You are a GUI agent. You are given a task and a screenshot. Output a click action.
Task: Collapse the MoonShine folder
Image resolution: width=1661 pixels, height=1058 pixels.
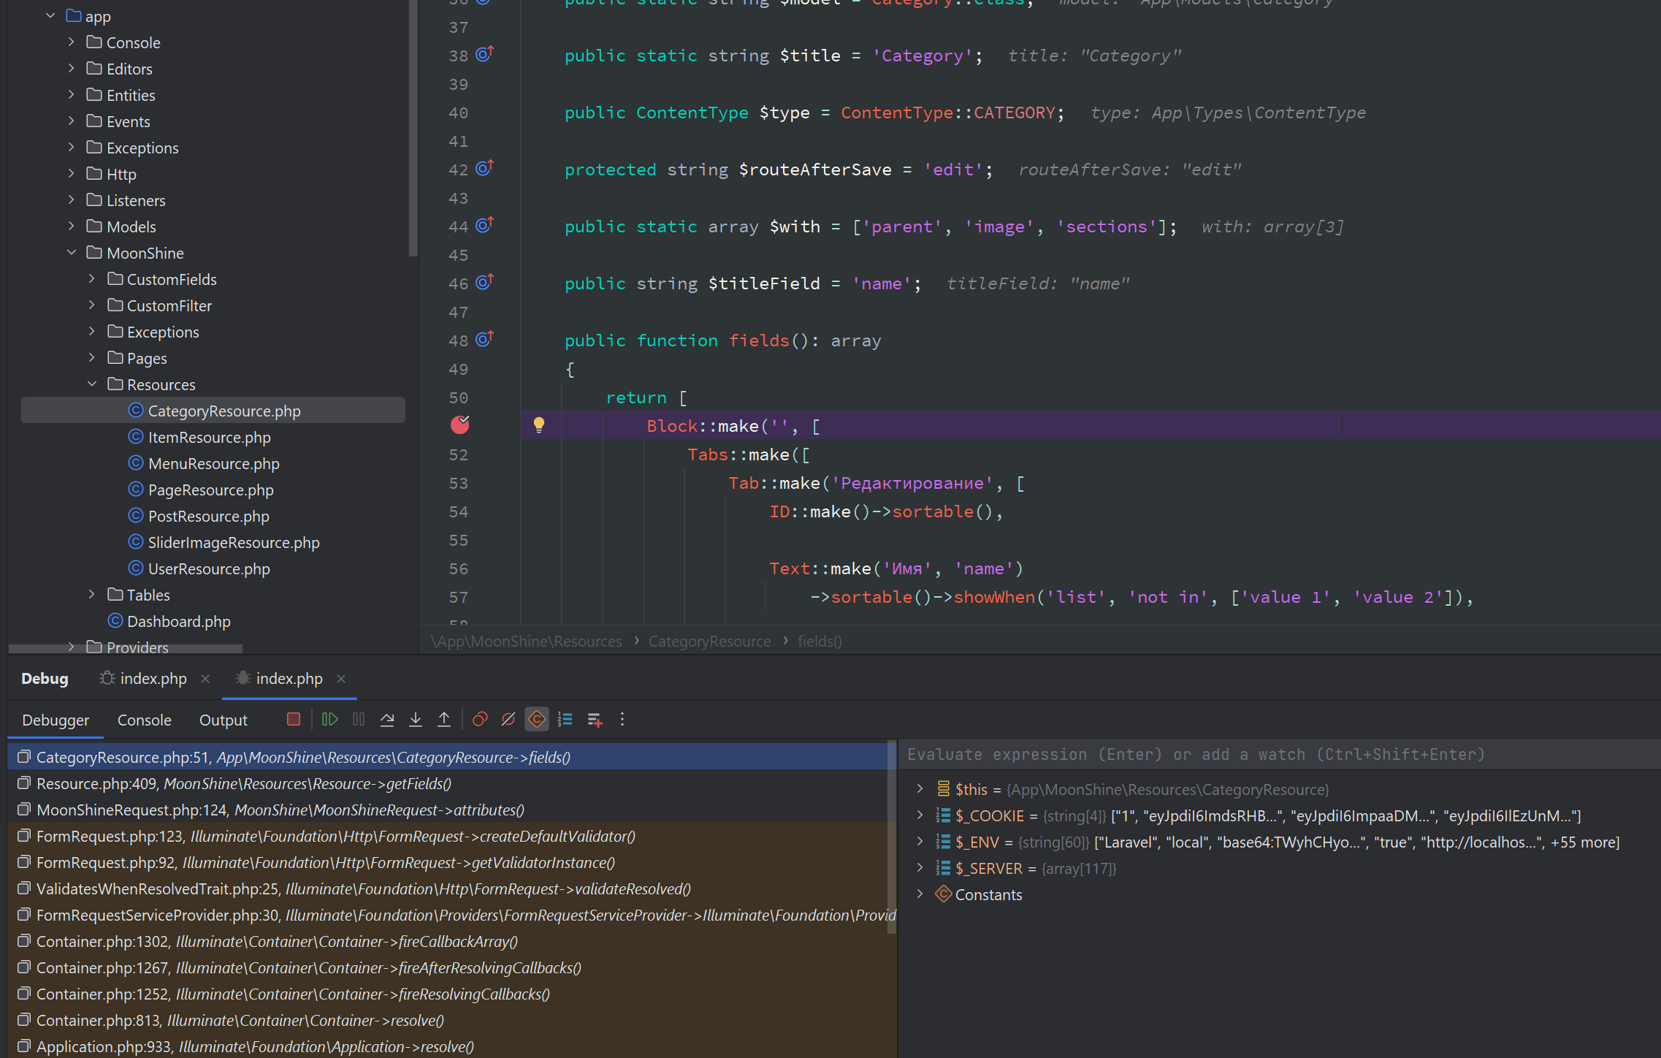71,252
